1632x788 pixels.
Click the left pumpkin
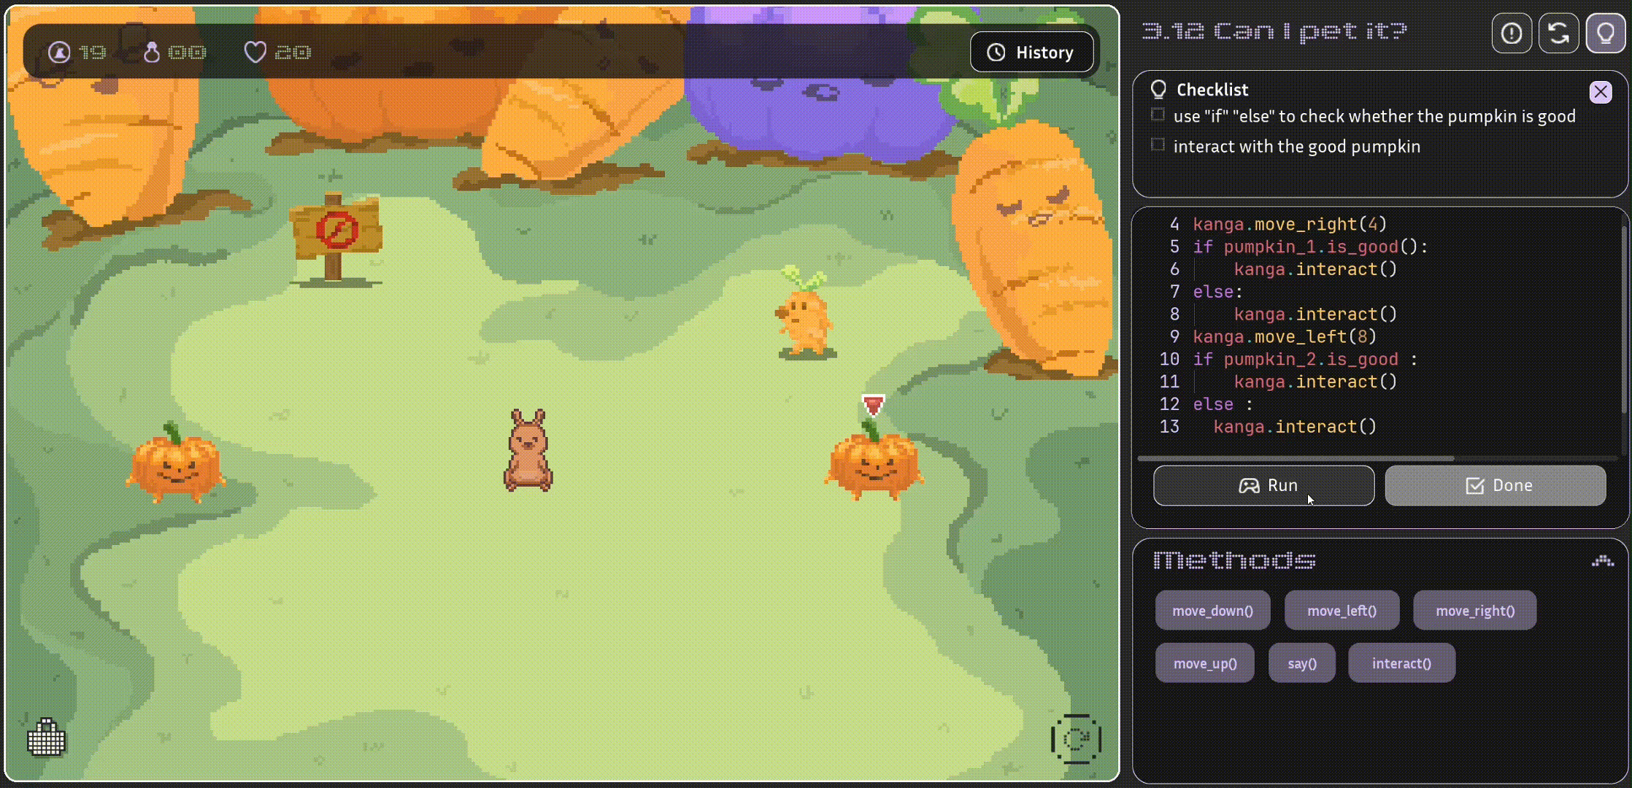tap(175, 463)
